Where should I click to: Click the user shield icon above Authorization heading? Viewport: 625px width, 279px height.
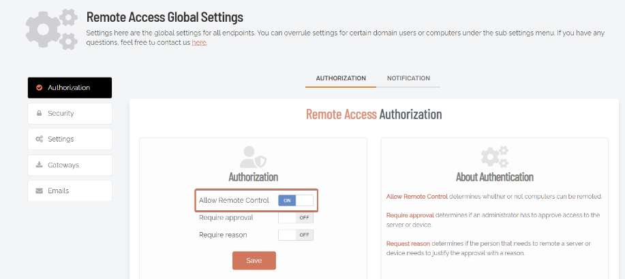(253, 157)
